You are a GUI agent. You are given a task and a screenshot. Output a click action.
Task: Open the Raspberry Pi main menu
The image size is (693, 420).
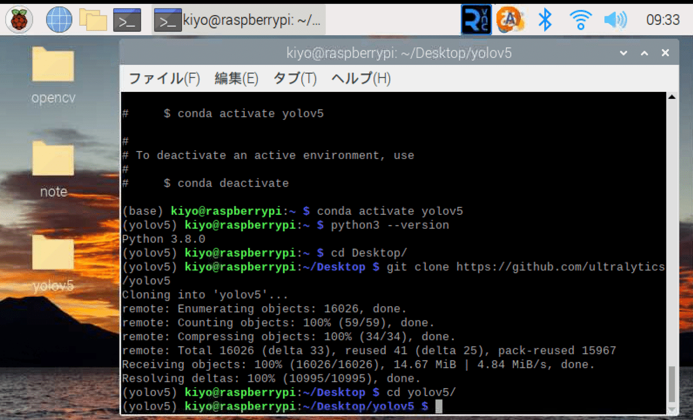[19, 20]
